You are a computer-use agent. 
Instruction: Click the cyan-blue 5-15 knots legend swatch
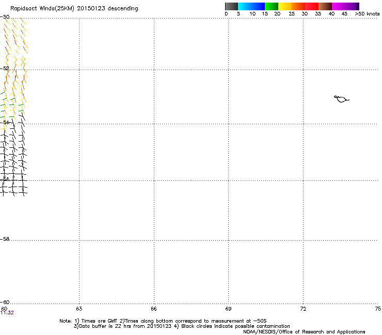[x=251, y=6]
